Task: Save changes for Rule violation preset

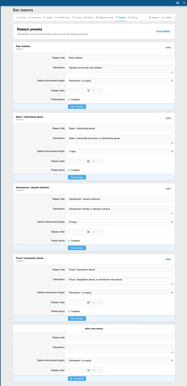Action: (77, 106)
